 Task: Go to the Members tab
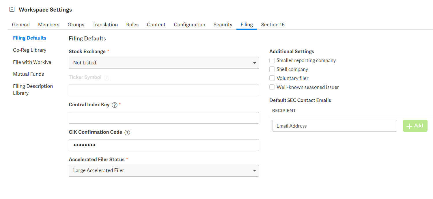[48, 25]
